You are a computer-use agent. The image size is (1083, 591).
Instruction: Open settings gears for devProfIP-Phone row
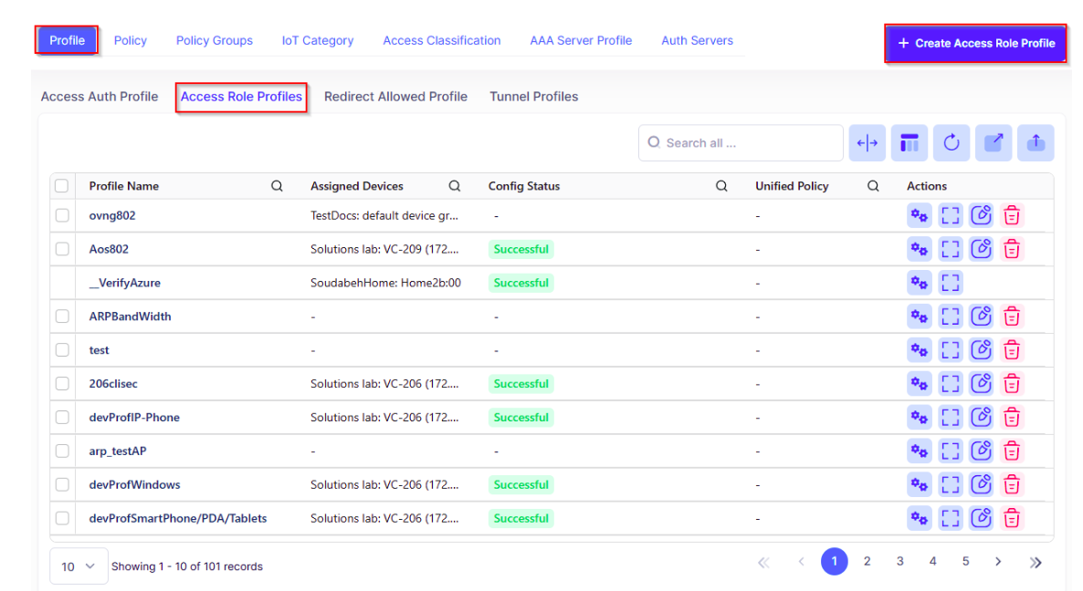coord(919,417)
